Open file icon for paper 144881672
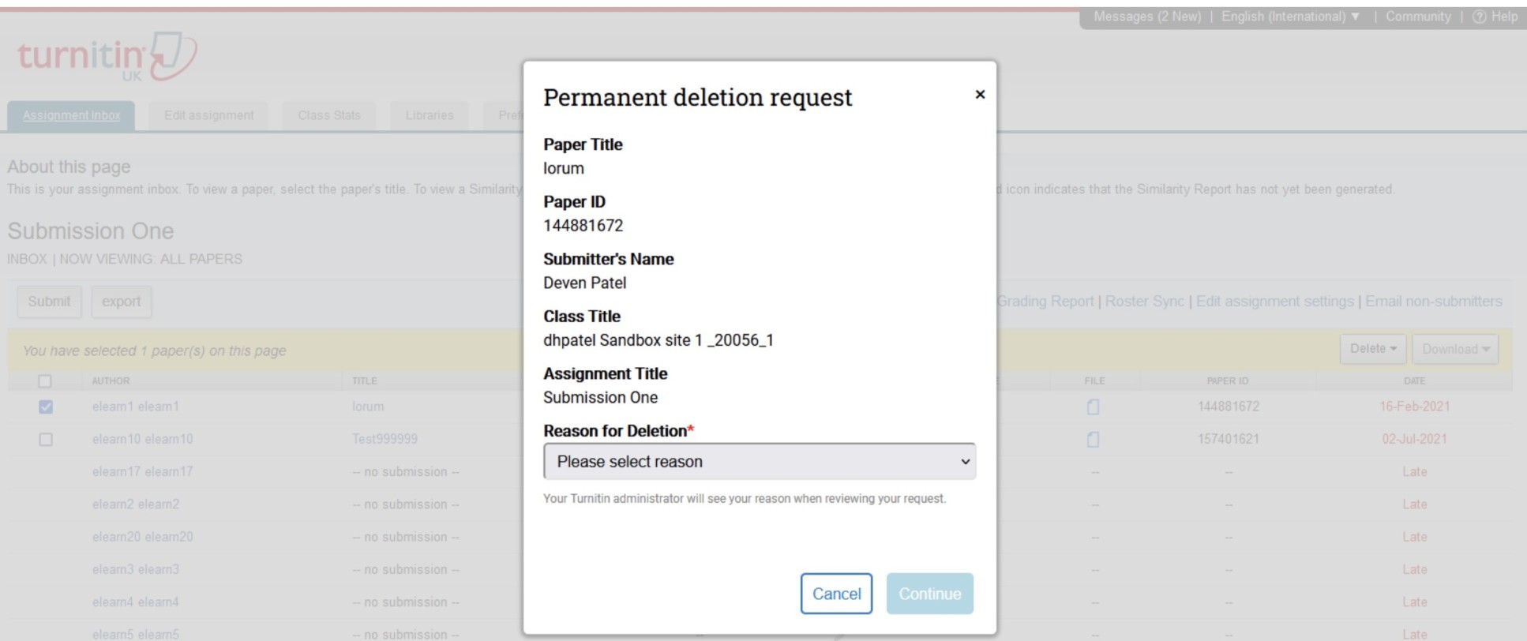This screenshot has width=1527, height=641. click(x=1093, y=407)
